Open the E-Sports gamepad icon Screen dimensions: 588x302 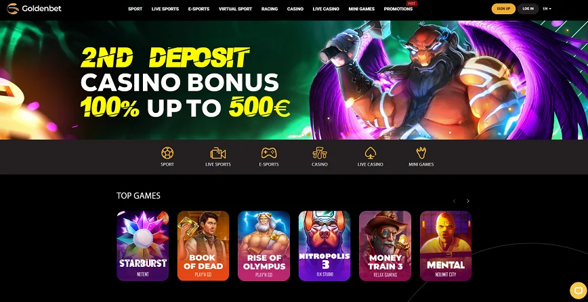click(x=269, y=153)
